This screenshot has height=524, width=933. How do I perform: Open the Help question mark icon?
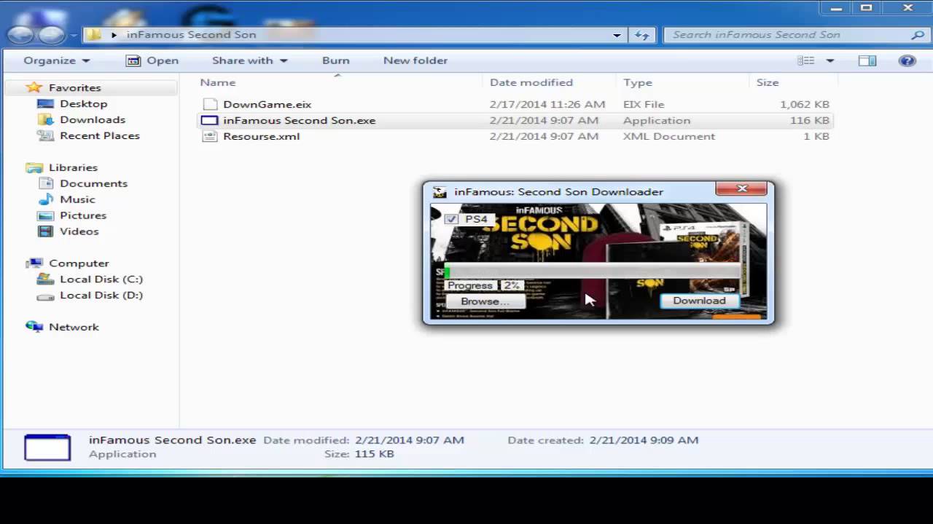coord(907,60)
